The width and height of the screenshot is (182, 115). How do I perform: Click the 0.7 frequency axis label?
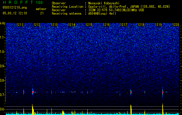coord(3,95)
